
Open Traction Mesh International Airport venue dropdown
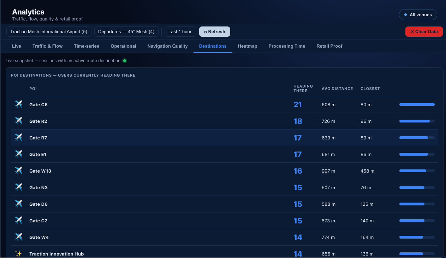pos(49,31)
